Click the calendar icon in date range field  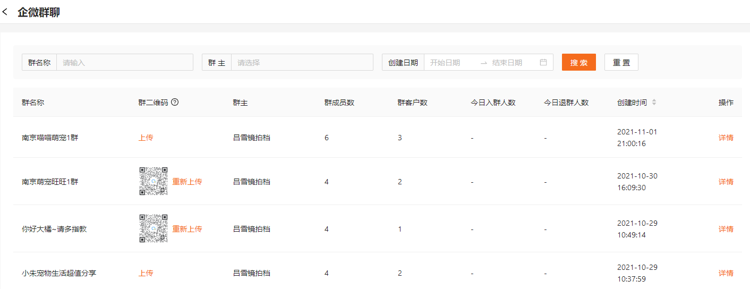[543, 62]
